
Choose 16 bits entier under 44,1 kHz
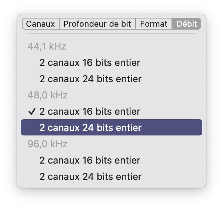point(111,63)
